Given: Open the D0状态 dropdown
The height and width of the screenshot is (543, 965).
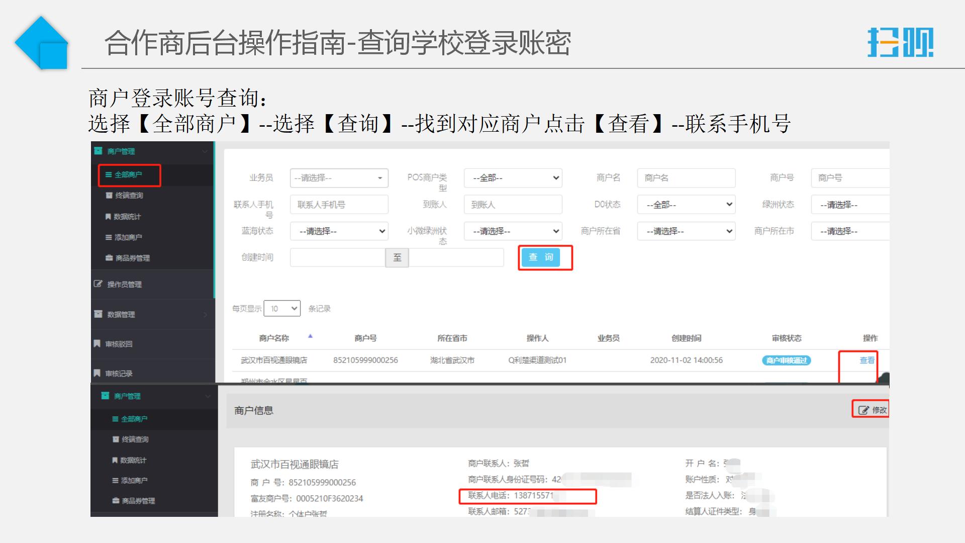Looking at the screenshot, I should coord(687,205).
